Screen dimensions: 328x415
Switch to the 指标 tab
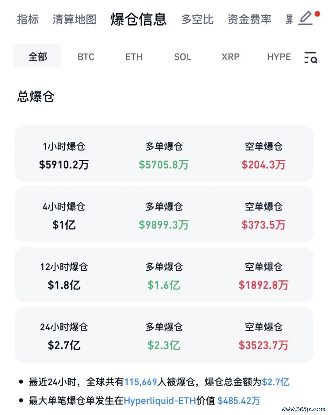pyautogui.click(x=28, y=19)
